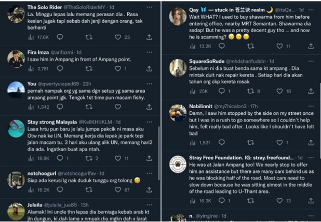321x222 pixels.
Task: Reply to Fira Imza's tweet
Action: click(60, 68)
